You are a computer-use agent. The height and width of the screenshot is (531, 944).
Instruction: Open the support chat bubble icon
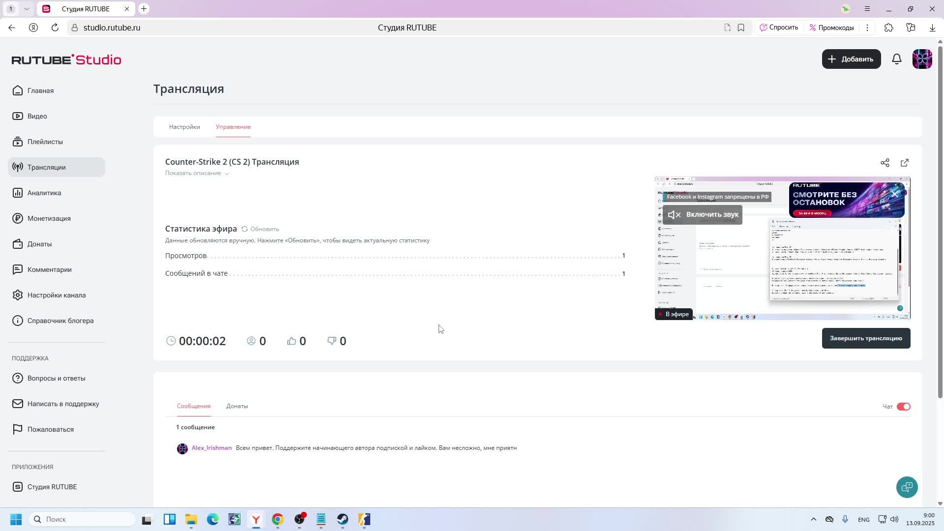tap(907, 487)
